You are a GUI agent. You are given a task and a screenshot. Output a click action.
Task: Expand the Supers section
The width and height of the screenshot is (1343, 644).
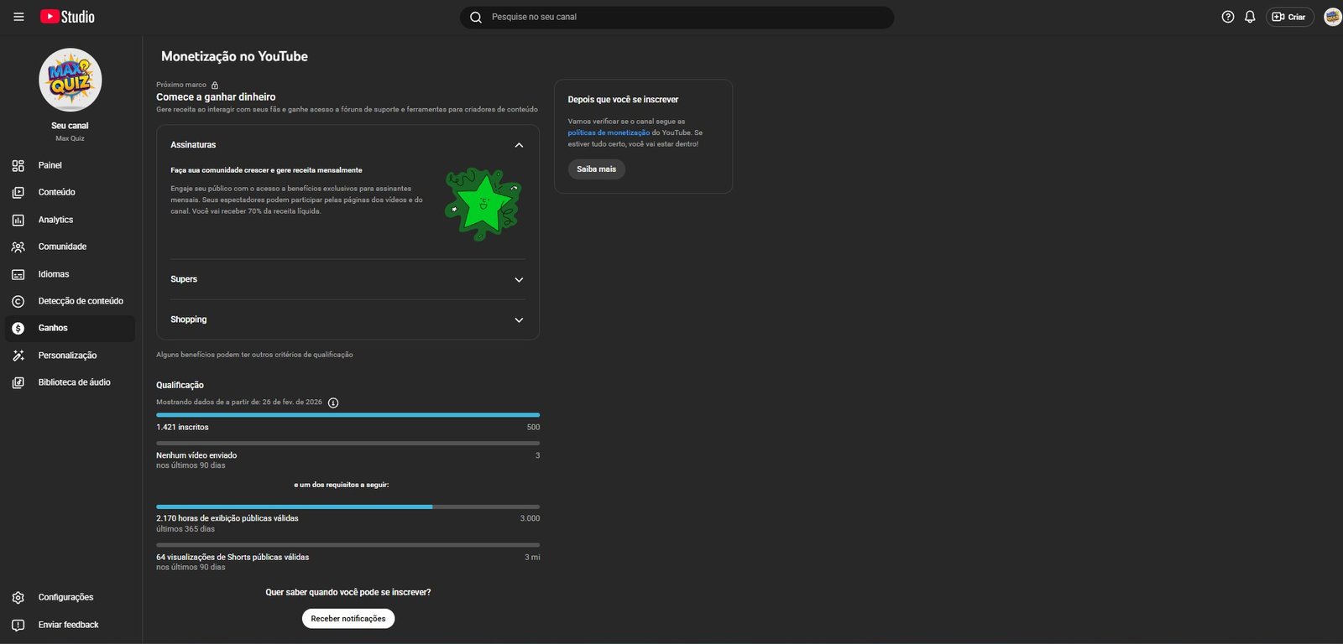(519, 279)
